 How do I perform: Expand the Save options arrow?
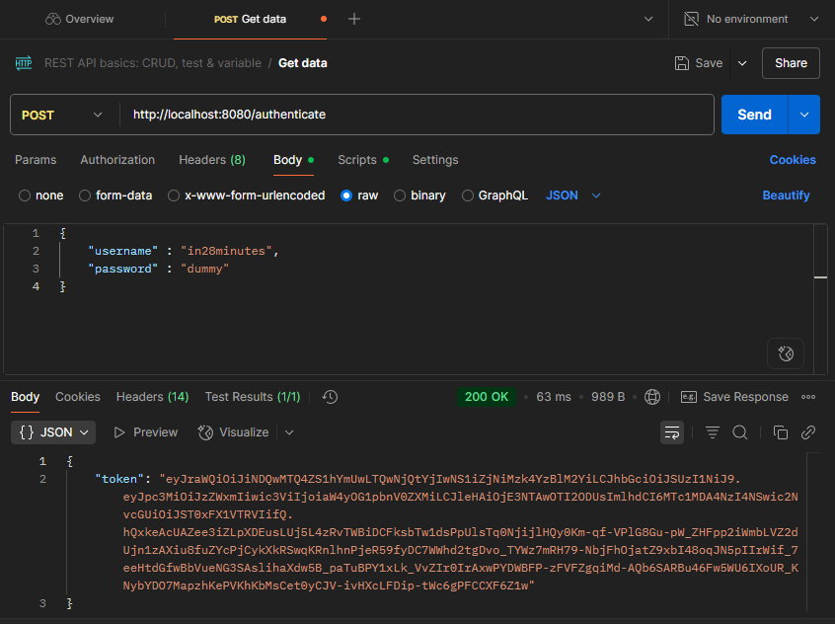click(x=742, y=63)
